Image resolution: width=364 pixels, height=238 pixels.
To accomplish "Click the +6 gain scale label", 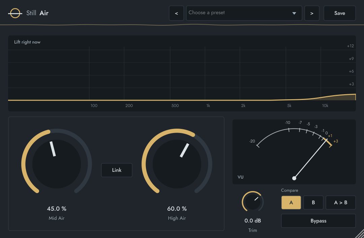I will pos(351,71).
